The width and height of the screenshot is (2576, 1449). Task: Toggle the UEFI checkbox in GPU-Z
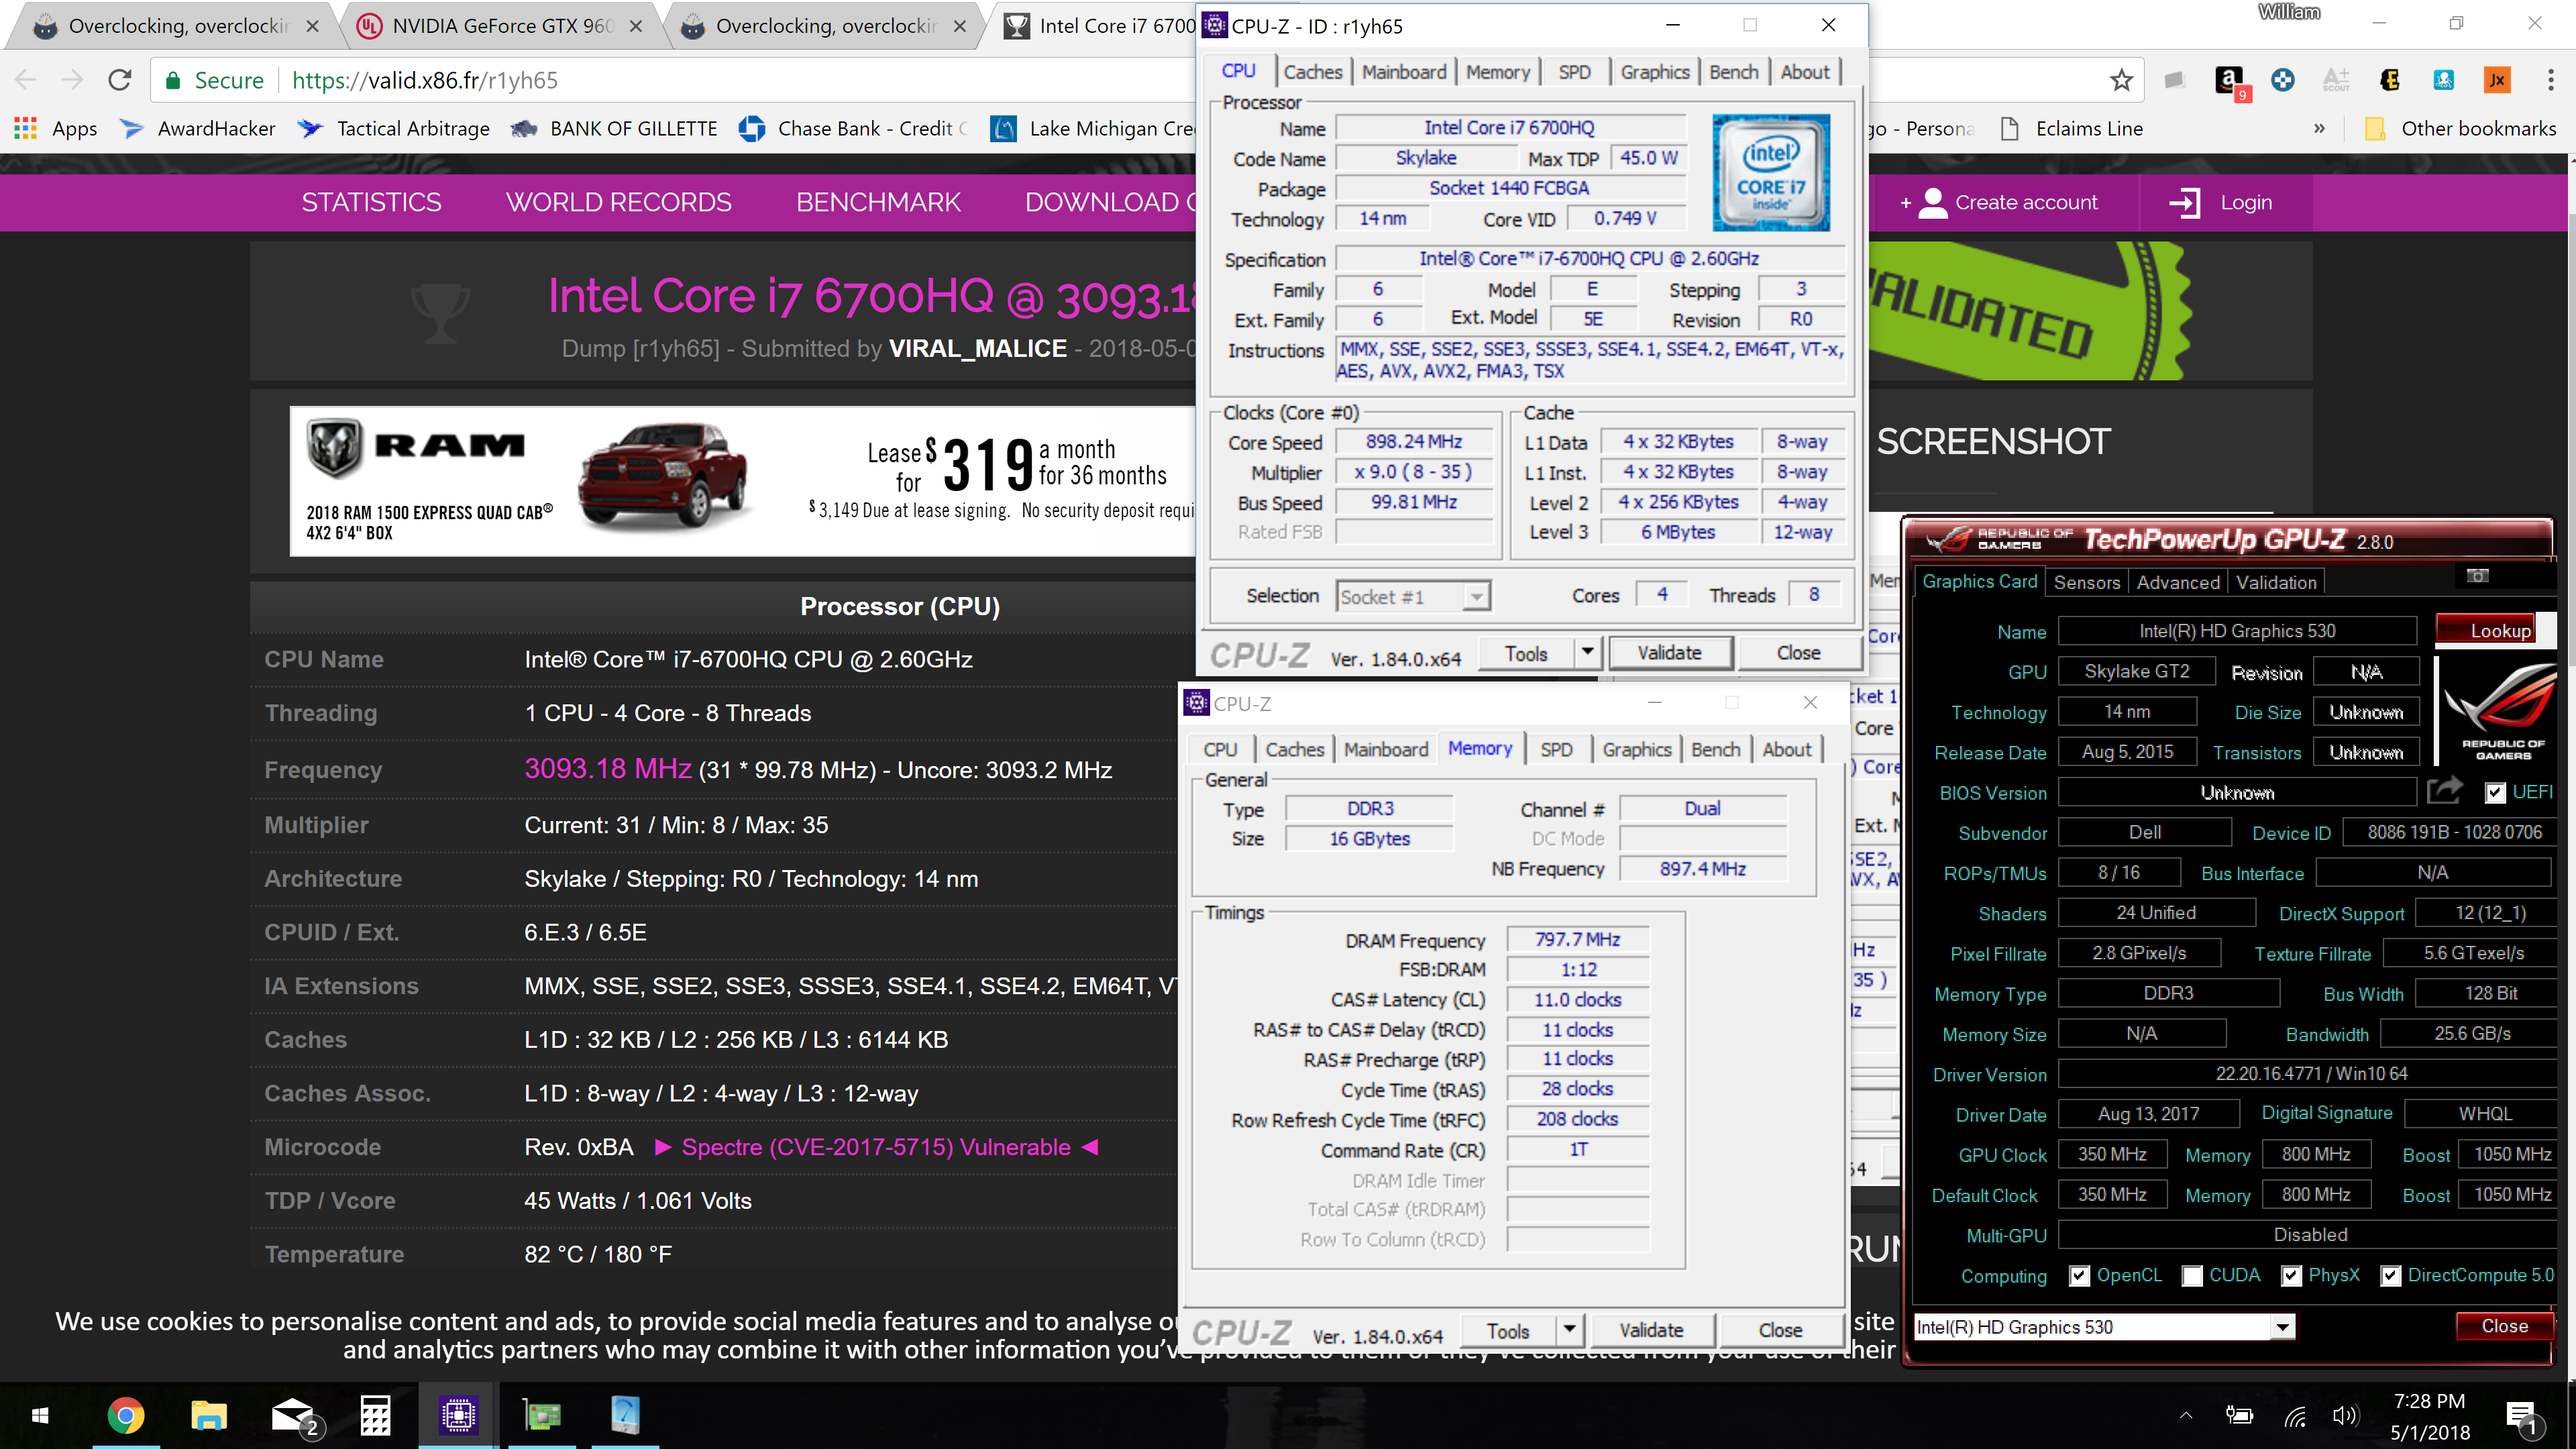click(x=2495, y=793)
